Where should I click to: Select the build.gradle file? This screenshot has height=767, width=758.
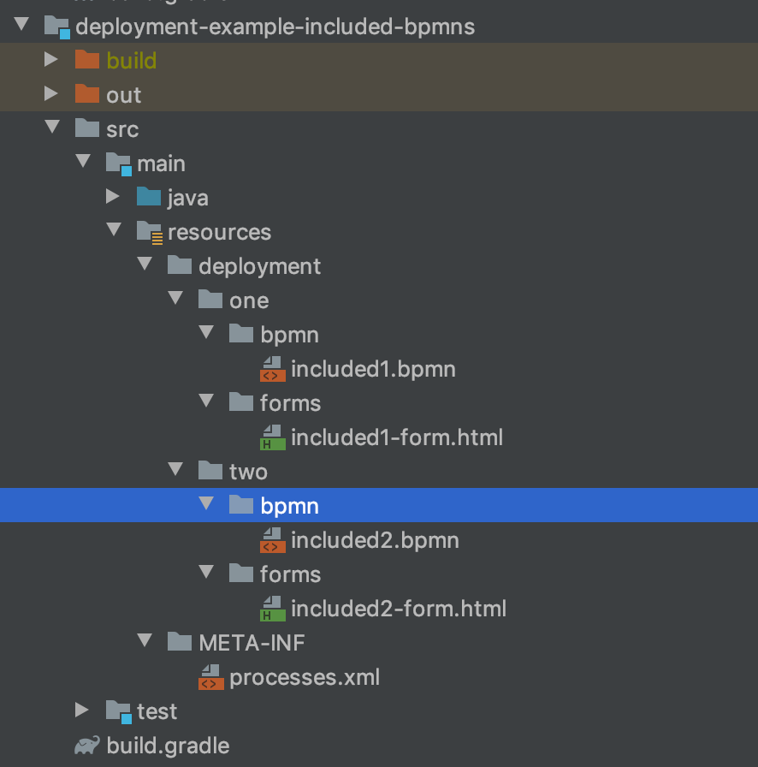click(168, 746)
